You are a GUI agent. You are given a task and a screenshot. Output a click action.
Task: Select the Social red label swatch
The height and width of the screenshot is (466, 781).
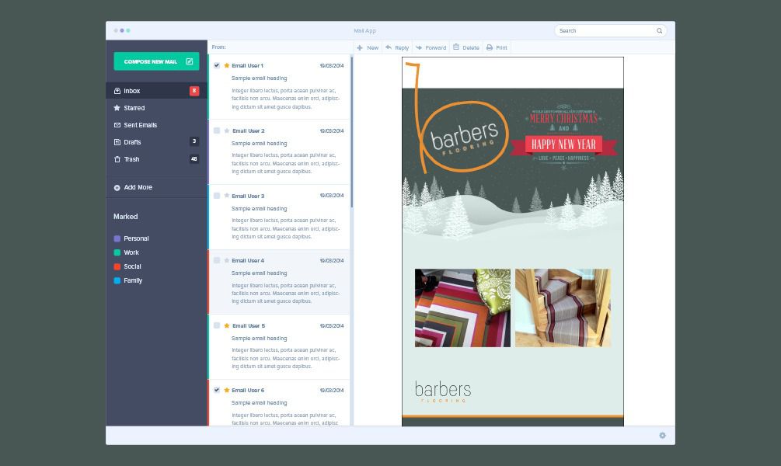(117, 266)
